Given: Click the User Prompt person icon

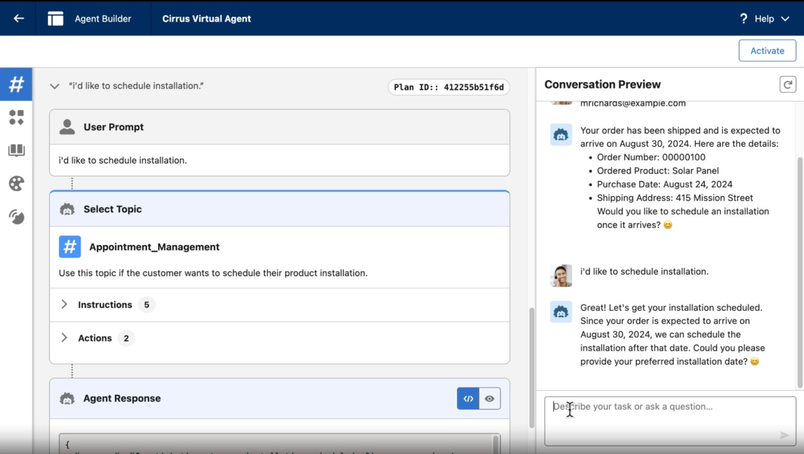Looking at the screenshot, I should click(67, 127).
